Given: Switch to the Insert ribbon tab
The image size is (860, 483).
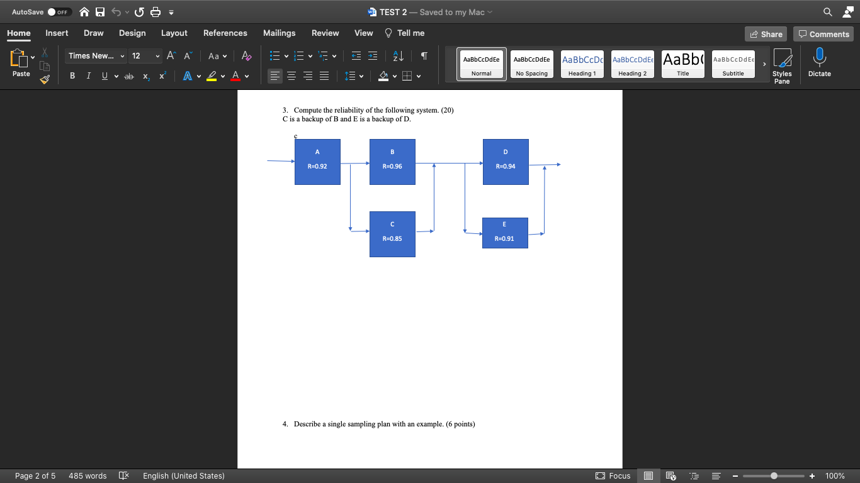Looking at the screenshot, I should pos(56,33).
